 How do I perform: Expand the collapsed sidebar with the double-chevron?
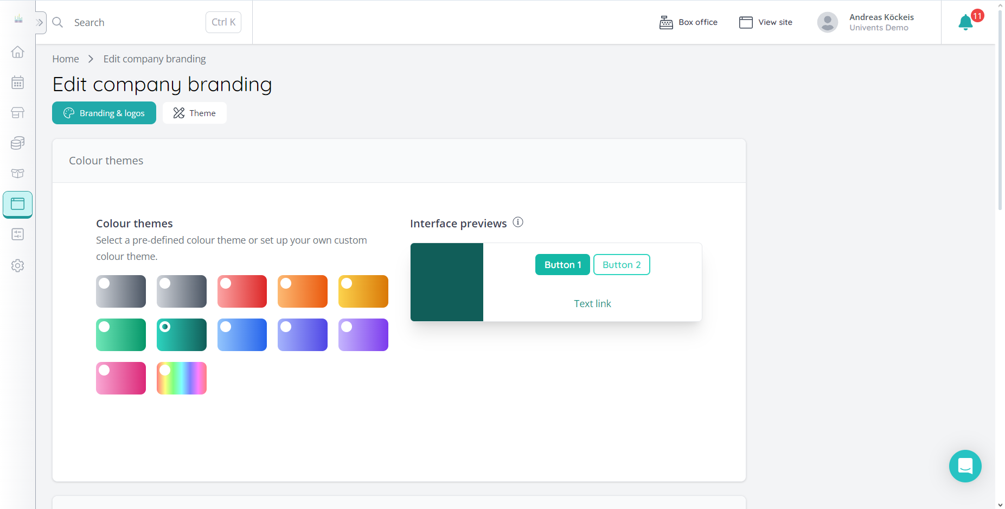click(x=40, y=22)
